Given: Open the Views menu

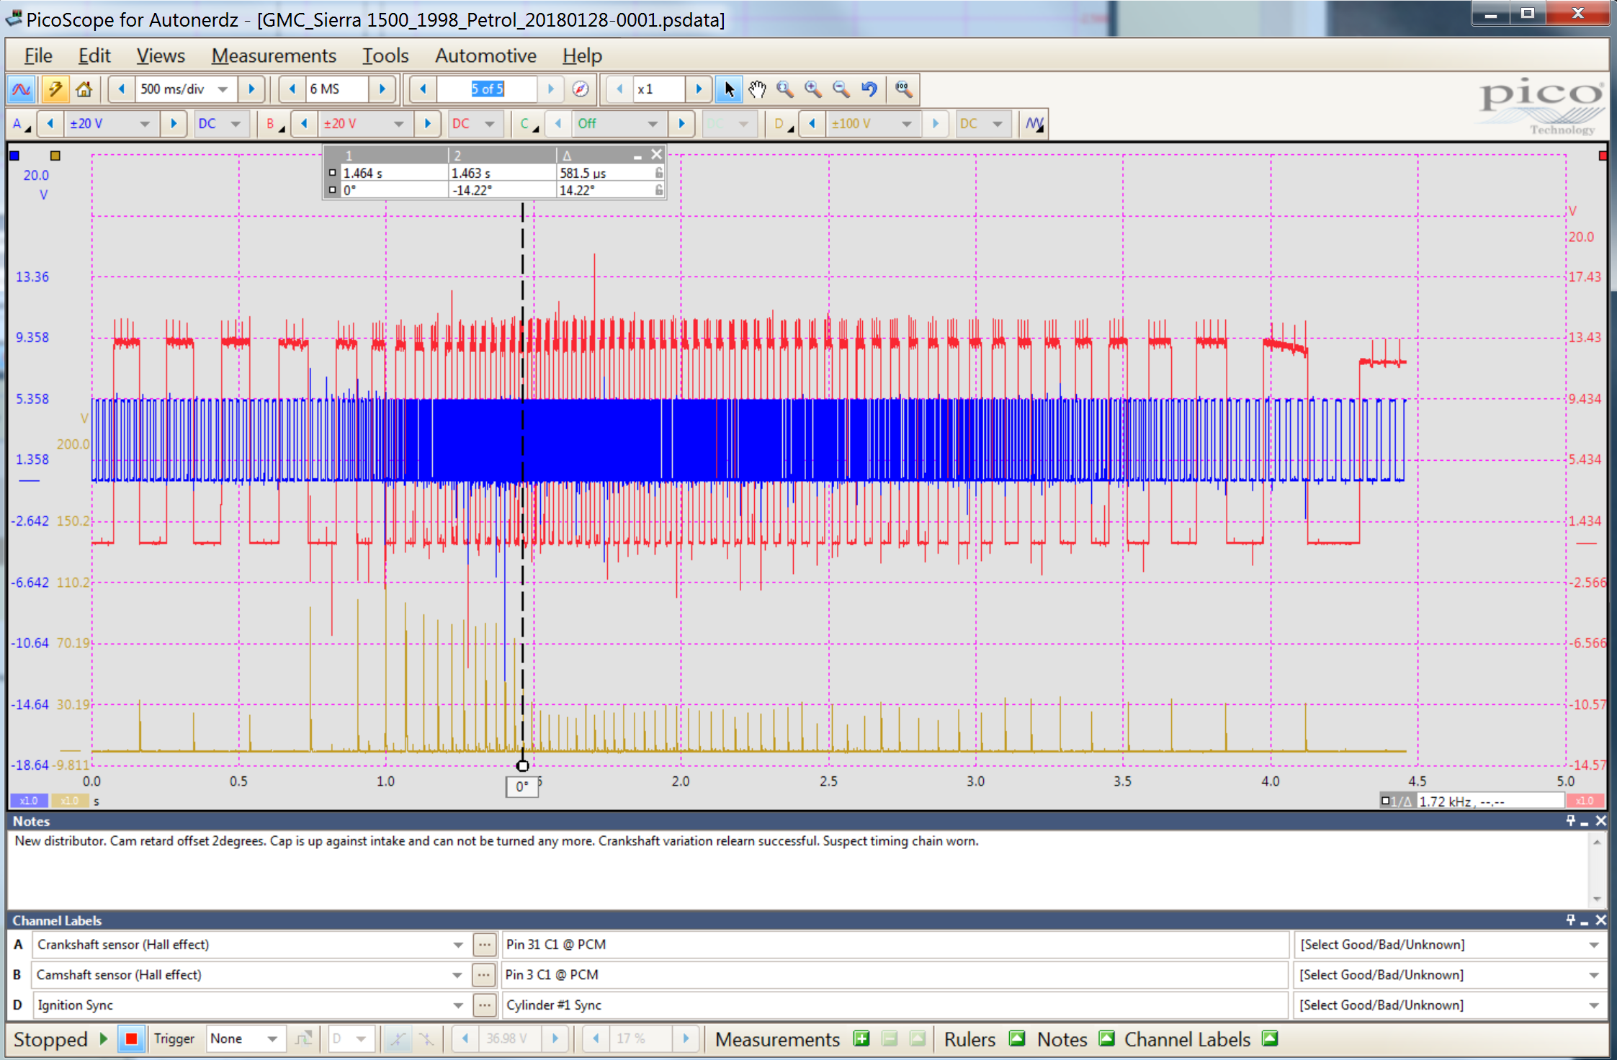Looking at the screenshot, I should tap(161, 55).
